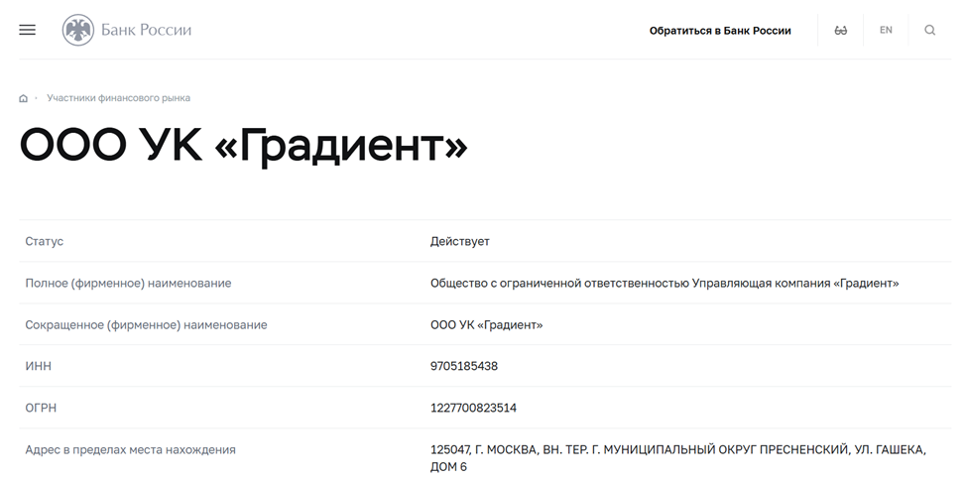Select the short name value ООО УК «Градиент» in table
966x480 pixels.
[486, 324]
